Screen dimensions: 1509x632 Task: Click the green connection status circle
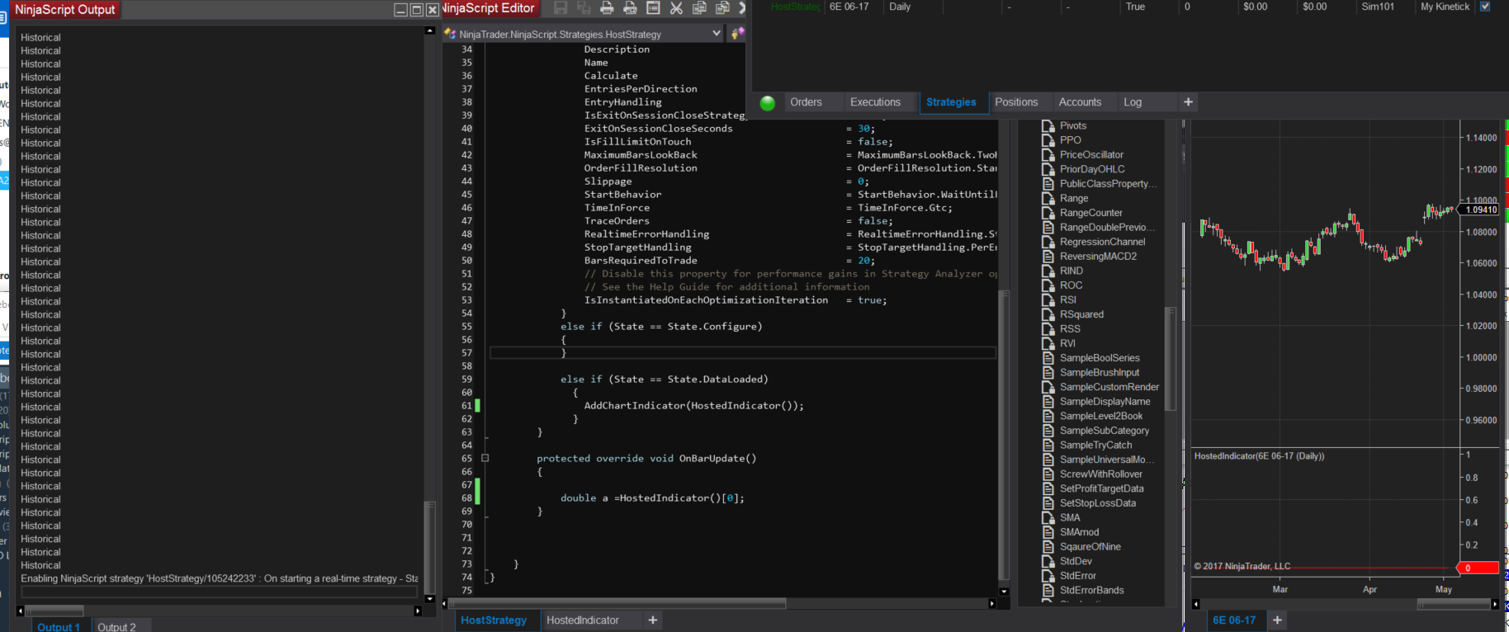tap(768, 103)
